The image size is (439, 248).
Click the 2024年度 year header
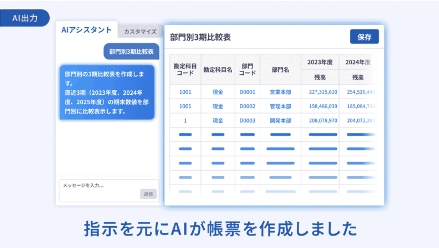[x=358, y=61]
